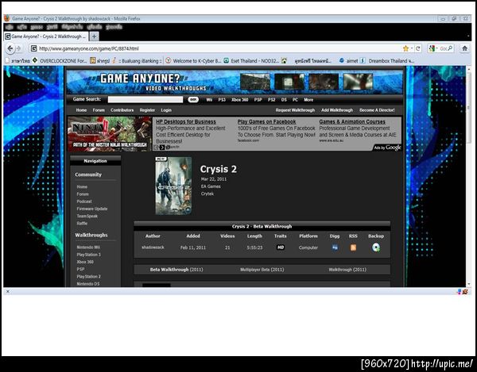Click the Backup disc icon

pos(376,247)
